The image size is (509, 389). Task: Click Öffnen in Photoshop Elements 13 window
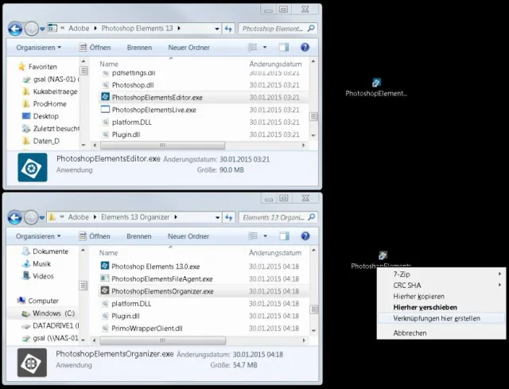click(95, 48)
